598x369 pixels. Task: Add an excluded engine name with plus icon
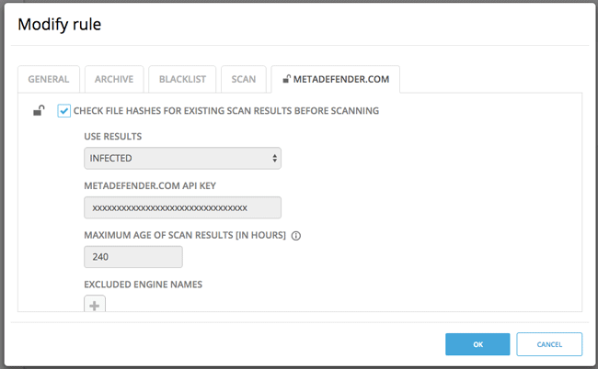(x=95, y=305)
